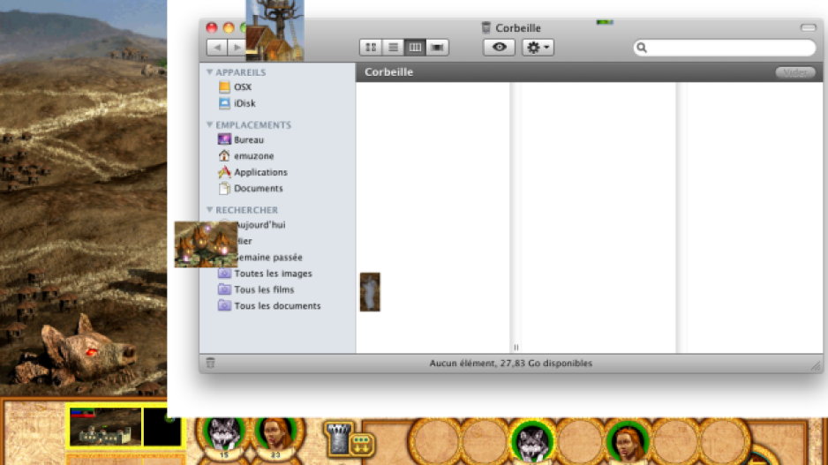Click the column divider handle
This screenshot has height=465, width=828.
tap(516, 348)
